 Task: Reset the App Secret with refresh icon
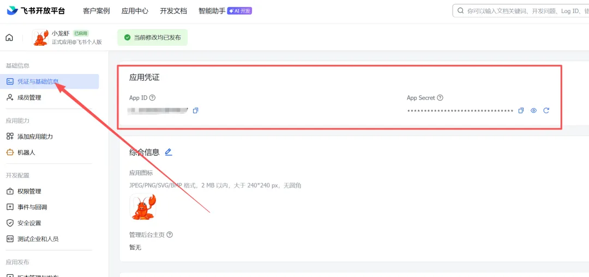[546, 110]
